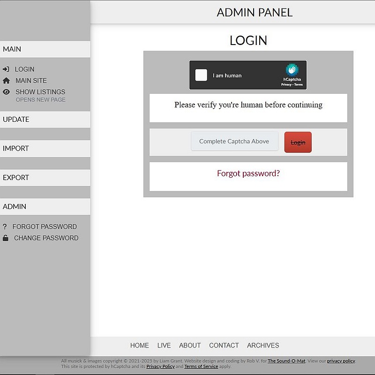Open the hCaptcha Privacy Policy footer link
Image resolution: width=375 pixels, height=375 pixels.
[160, 367]
